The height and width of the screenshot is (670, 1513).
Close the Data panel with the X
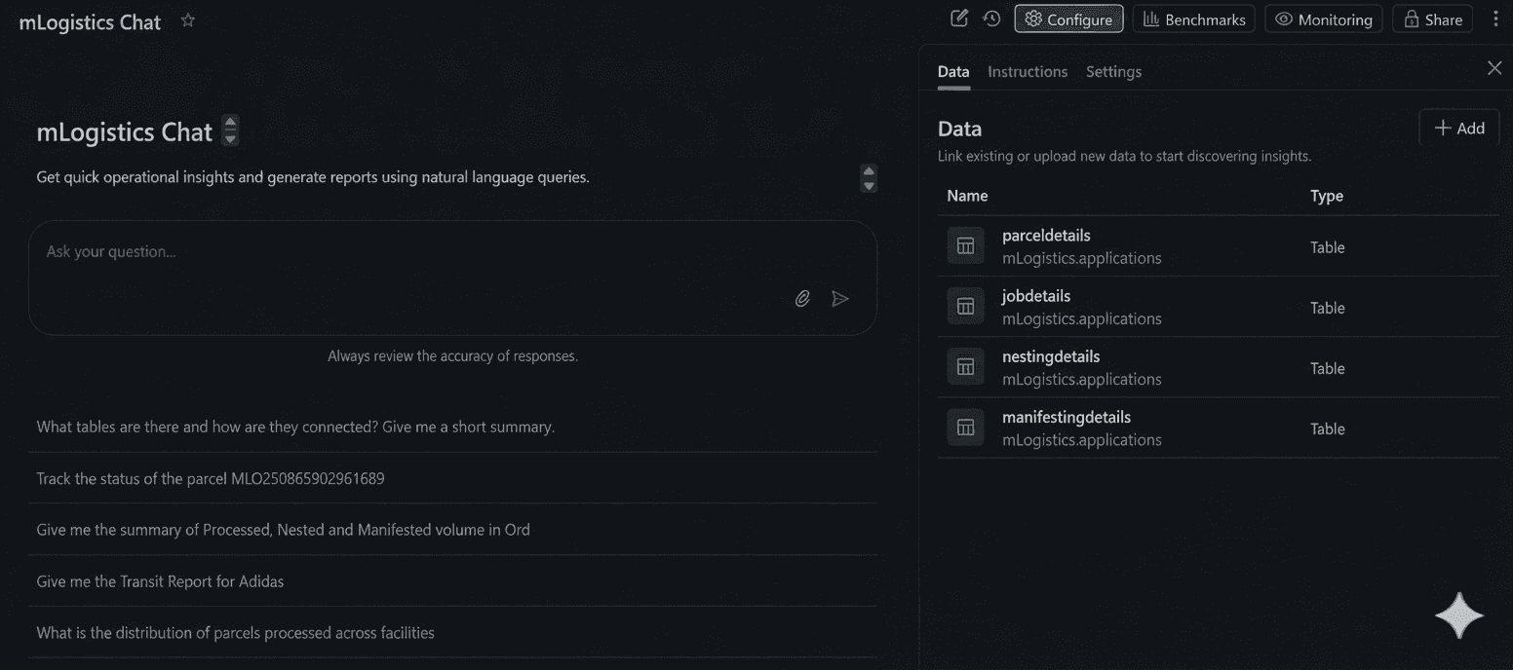(x=1494, y=67)
